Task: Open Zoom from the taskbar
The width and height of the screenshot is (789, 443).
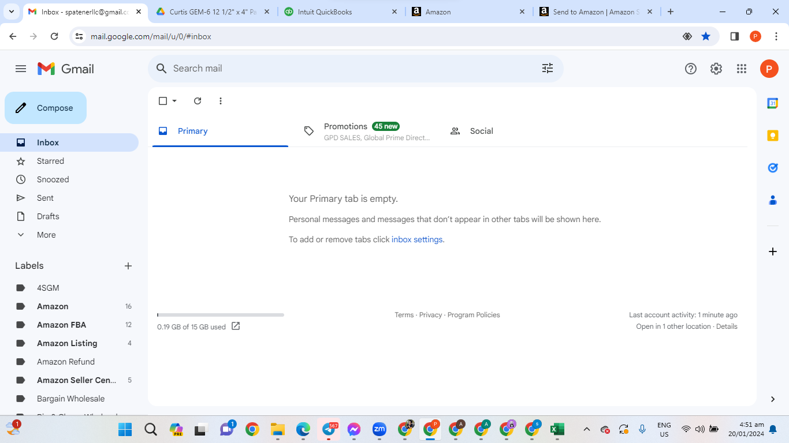Action: coord(379,429)
